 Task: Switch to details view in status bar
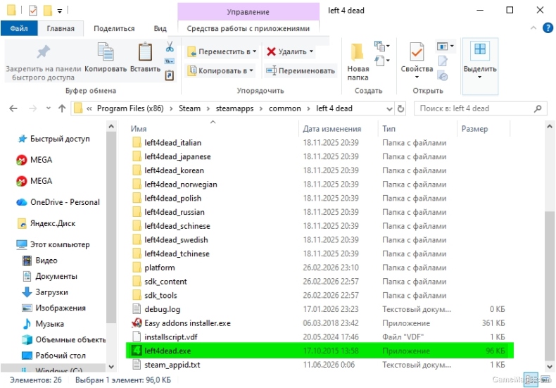point(531,379)
